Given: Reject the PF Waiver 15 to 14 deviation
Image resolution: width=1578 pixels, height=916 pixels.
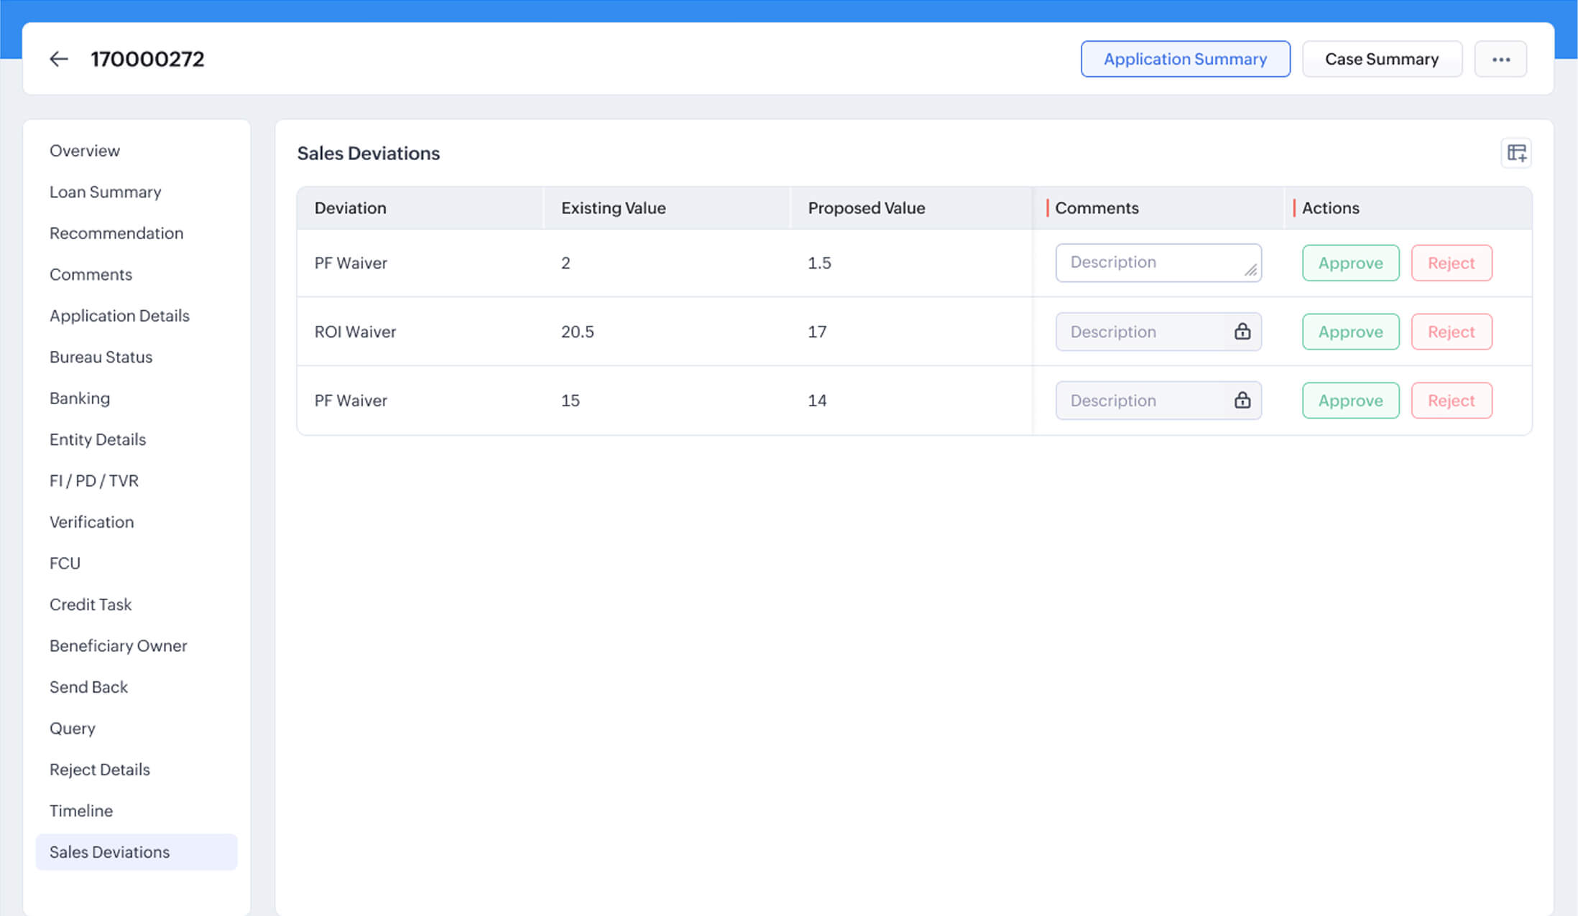Looking at the screenshot, I should [x=1452, y=401].
